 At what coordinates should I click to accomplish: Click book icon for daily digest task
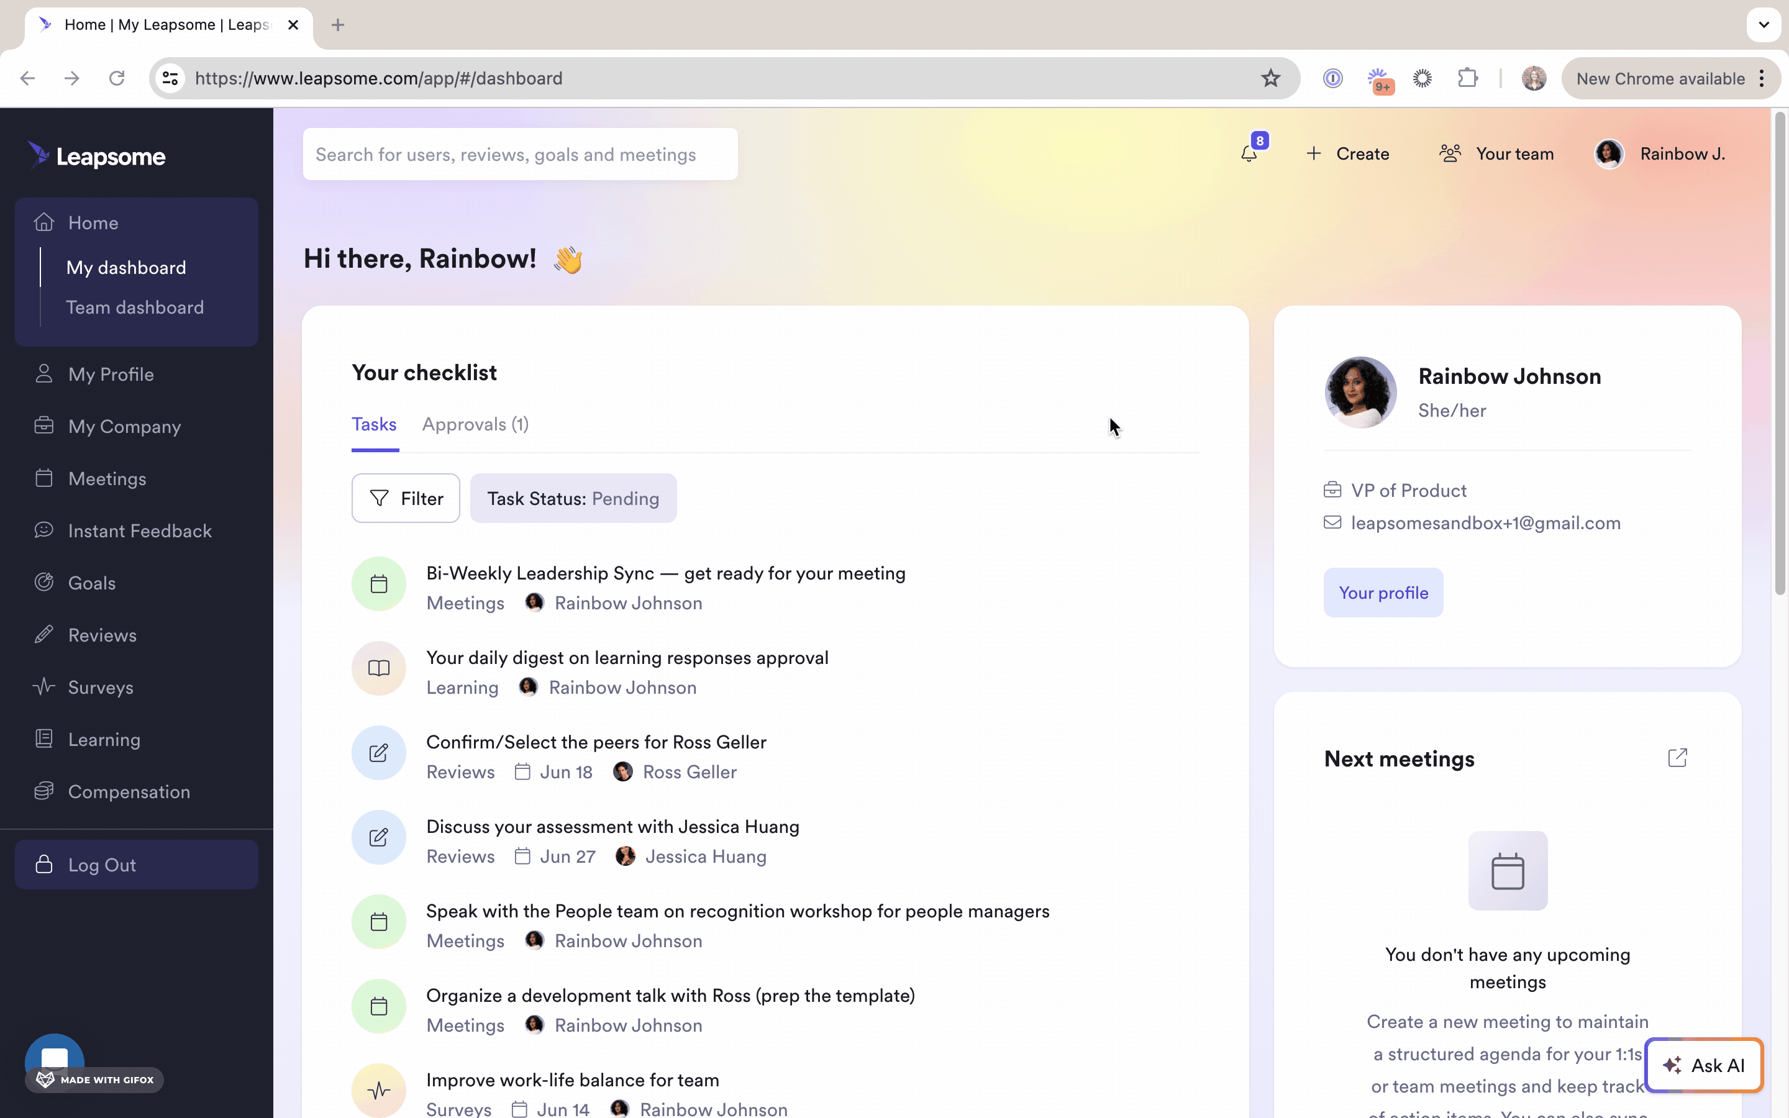point(378,668)
